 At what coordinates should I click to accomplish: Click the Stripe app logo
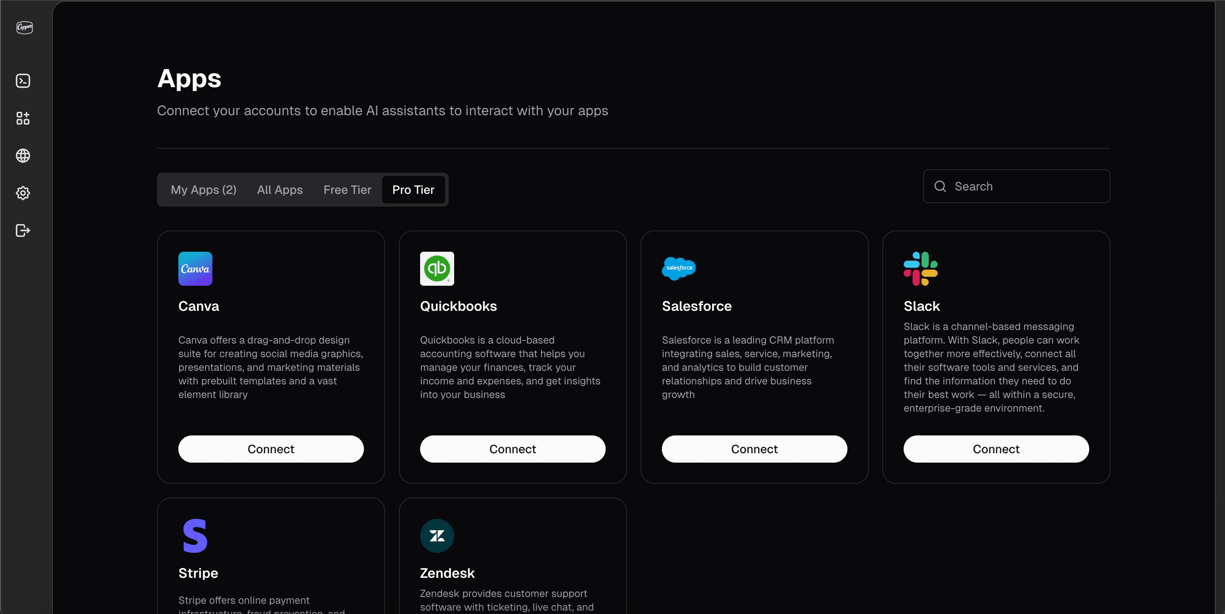195,536
